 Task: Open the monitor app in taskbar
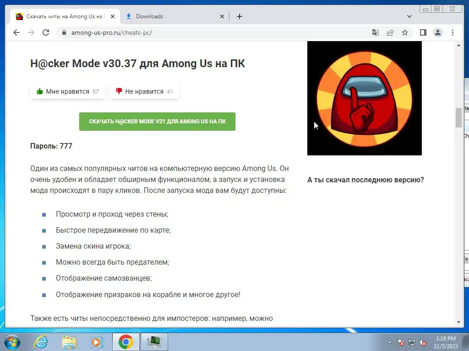(154, 342)
